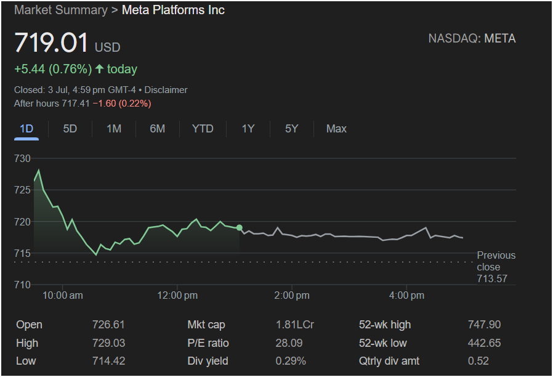Open the Market Summary breadcrumb link

pyautogui.click(x=61, y=10)
